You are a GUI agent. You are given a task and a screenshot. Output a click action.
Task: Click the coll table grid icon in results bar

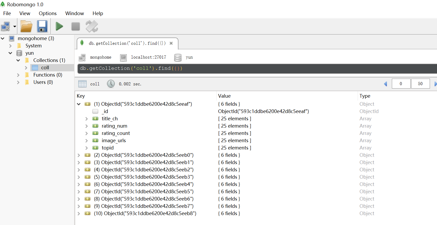point(82,84)
